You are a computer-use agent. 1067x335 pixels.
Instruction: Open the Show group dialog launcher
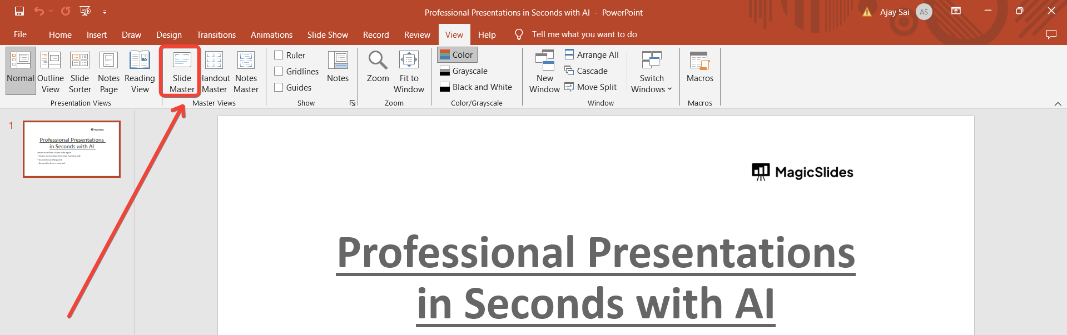[x=353, y=103]
